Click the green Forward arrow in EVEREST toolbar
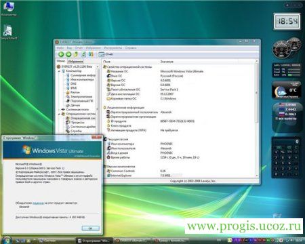This screenshot has width=305, height=244. click(x=68, y=54)
